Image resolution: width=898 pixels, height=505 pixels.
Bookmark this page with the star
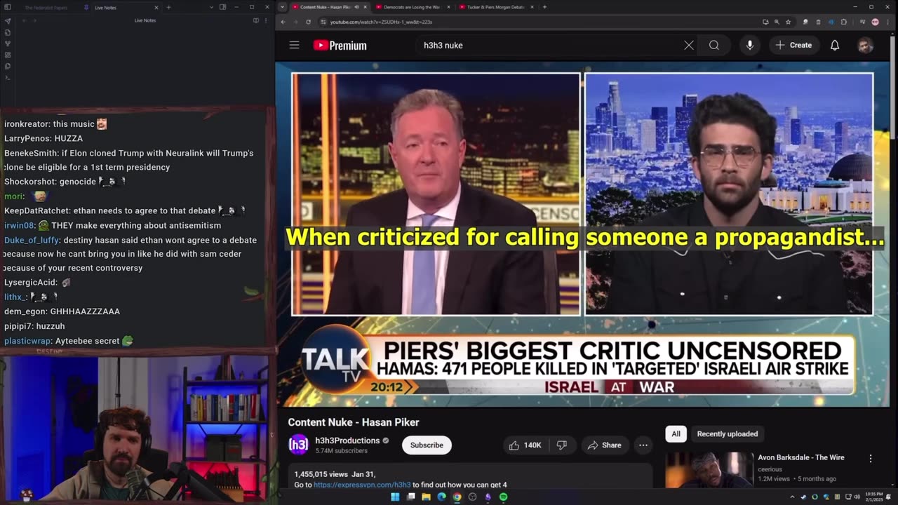click(788, 22)
